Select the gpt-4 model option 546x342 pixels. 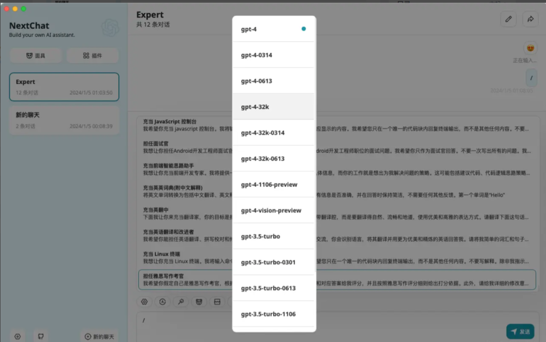(273, 29)
